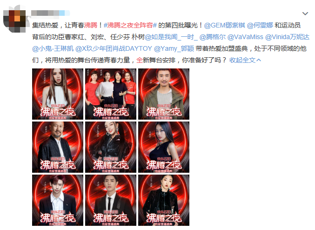This screenshot has height=230, width=315.
Task: Open the @如是我闻_一时_ mention
Action: pos(171,37)
